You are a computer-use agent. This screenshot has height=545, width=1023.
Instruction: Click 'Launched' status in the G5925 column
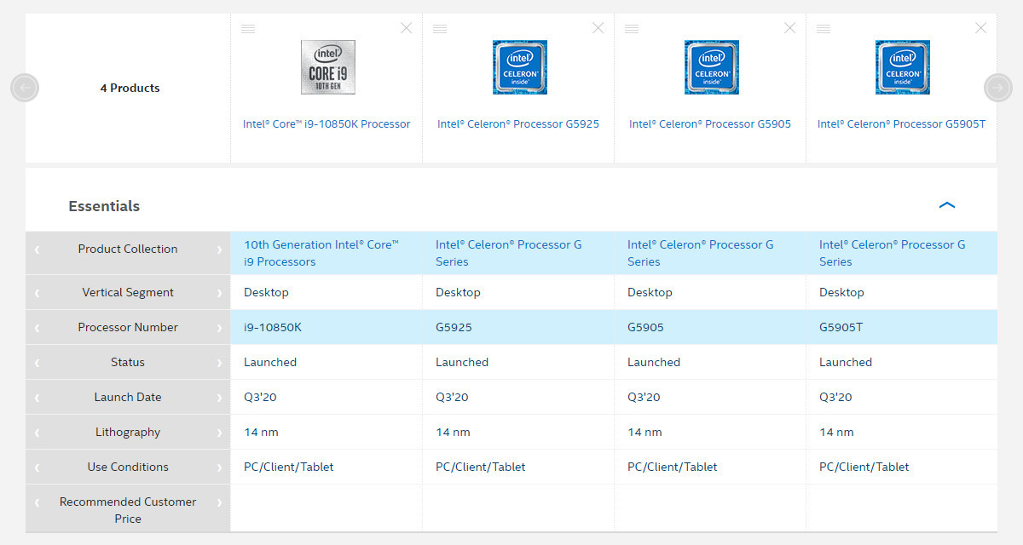(462, 362)
